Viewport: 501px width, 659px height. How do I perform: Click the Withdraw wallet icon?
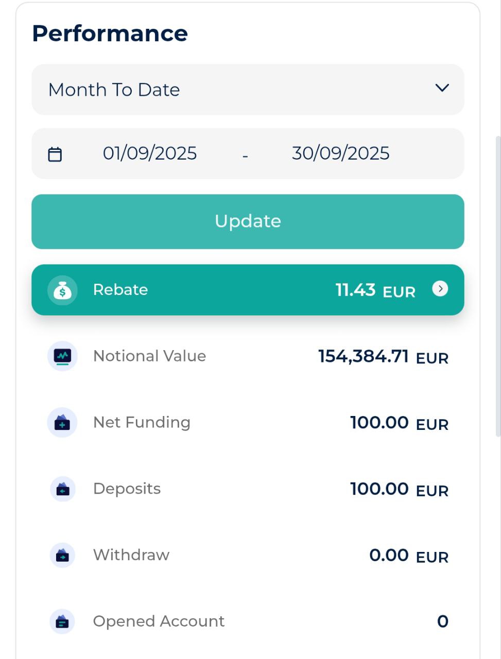tap(62, 556)
